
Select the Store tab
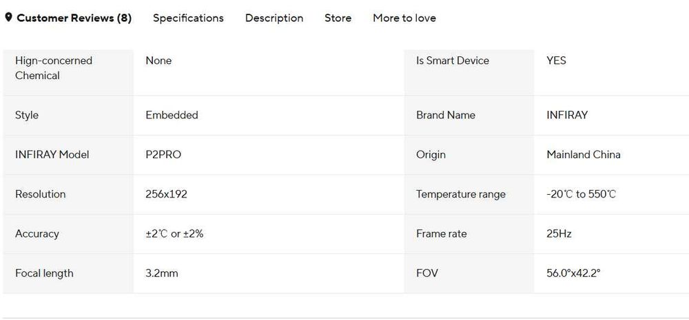[338, 18]
